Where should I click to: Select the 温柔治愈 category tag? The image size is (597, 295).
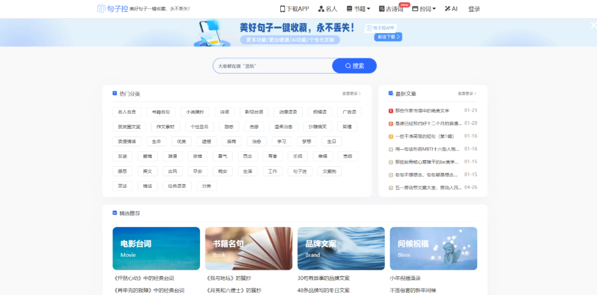click(284, 127)
